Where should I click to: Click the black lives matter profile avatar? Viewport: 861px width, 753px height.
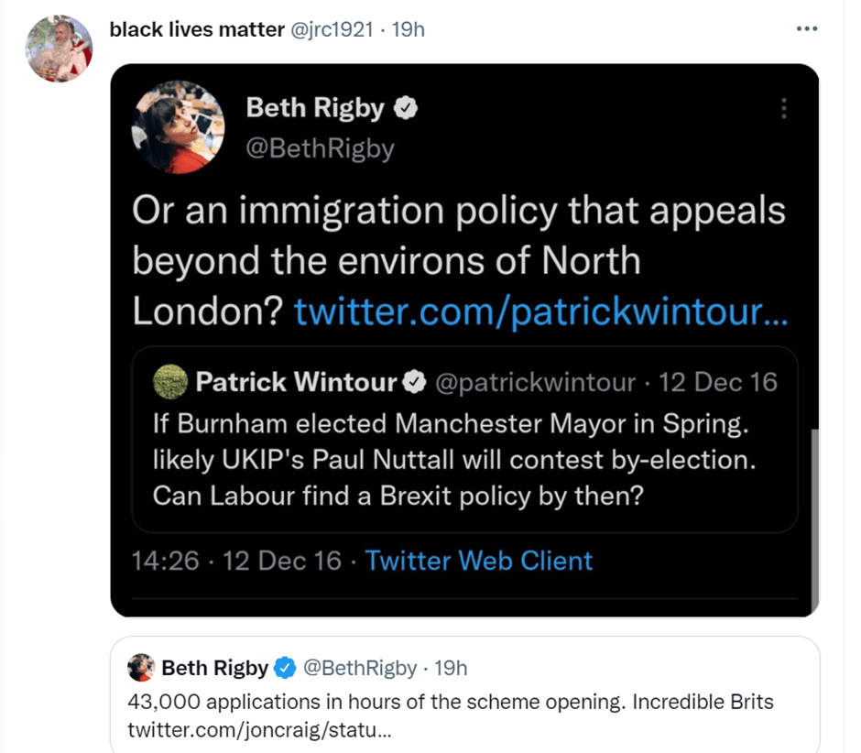point(59,49)
